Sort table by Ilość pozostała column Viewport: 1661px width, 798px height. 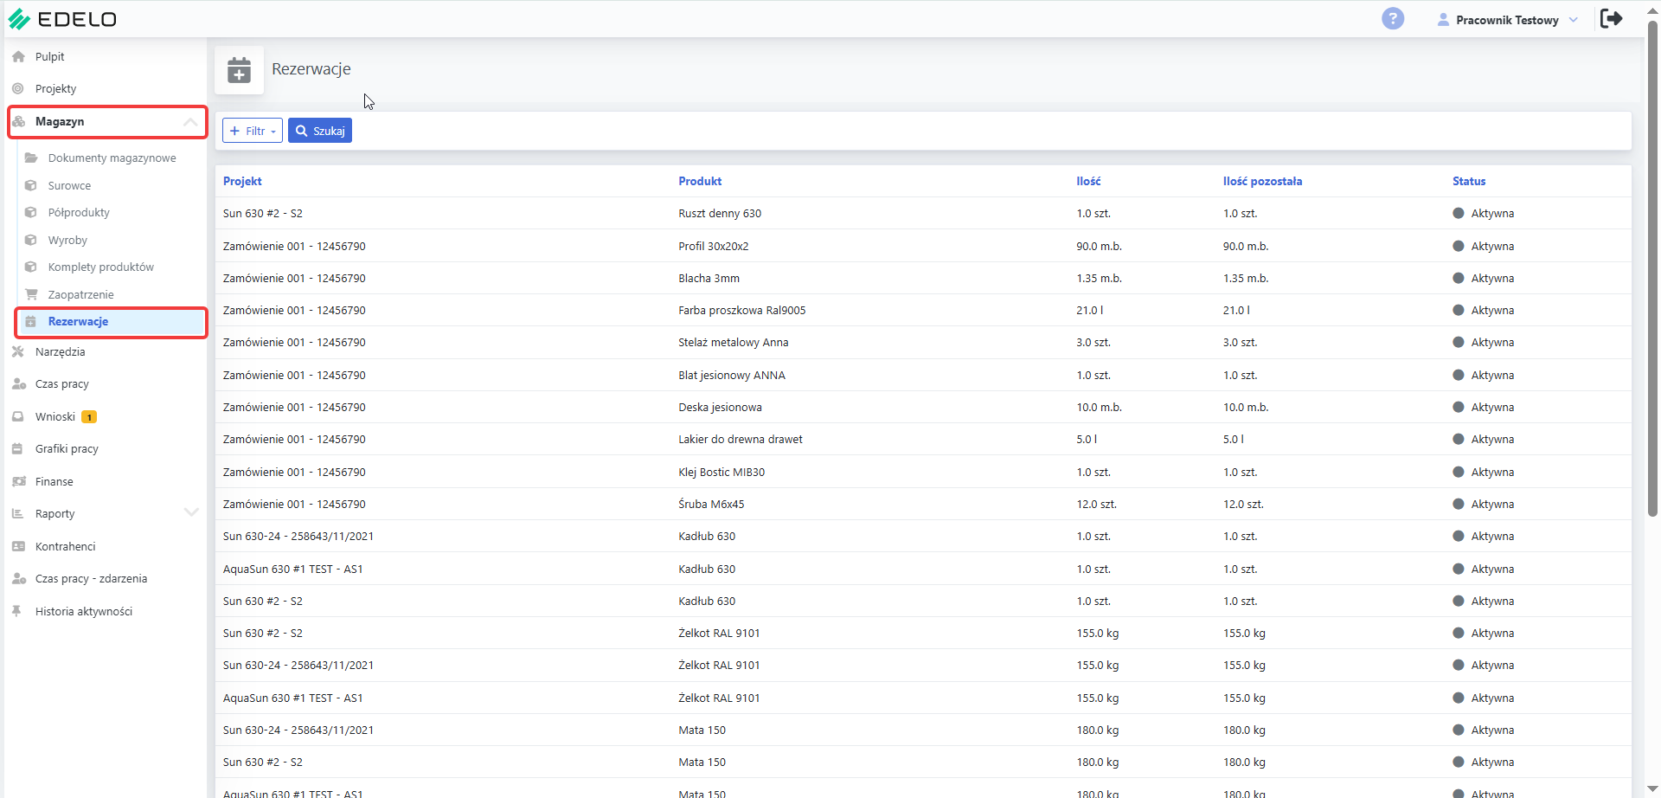point(1262,181)
